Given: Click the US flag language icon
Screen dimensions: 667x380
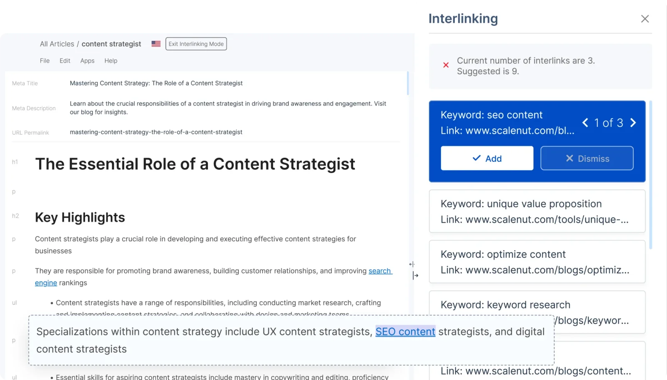Looking at the screenshot, I should click(155, 43).
